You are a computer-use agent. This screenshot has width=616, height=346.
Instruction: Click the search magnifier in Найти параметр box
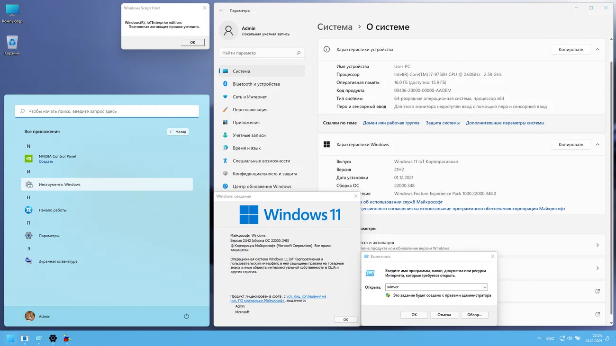pos(299,53)
